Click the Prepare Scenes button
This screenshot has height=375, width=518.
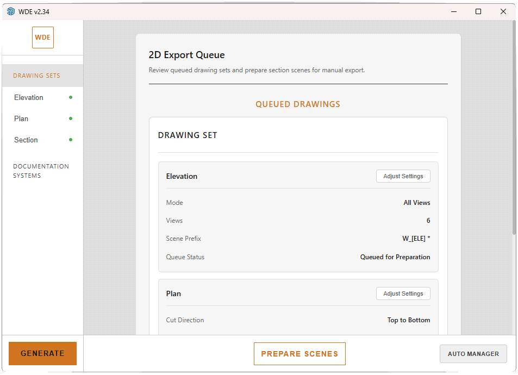(299, 354)
